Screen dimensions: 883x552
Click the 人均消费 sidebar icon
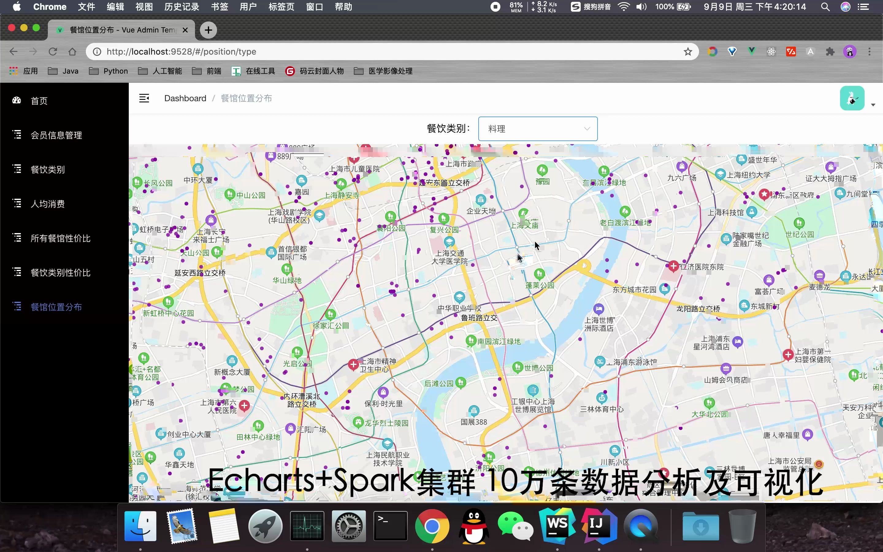[x=17, y=203]
